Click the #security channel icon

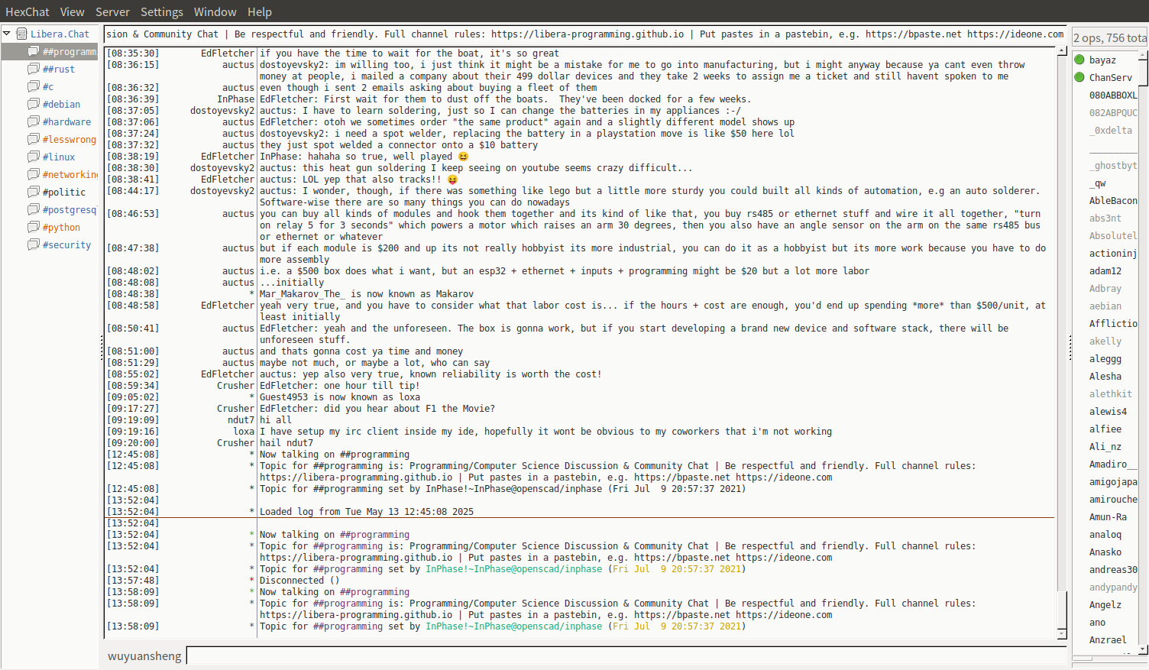click(34, 244)
